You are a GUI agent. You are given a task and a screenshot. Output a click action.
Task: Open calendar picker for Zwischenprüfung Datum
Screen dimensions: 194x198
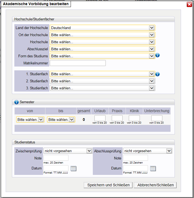pyautogui.click(x=73, y=168)
